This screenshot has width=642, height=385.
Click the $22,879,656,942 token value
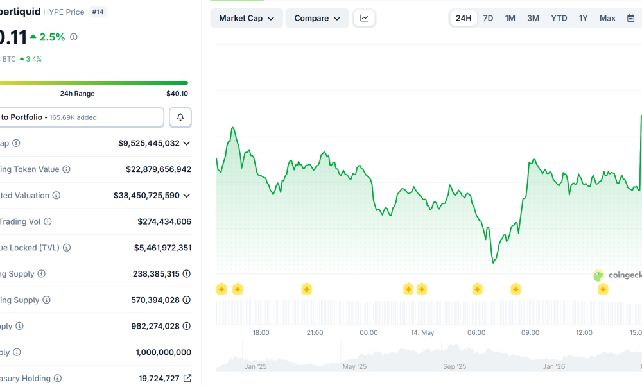coord(159,169)
